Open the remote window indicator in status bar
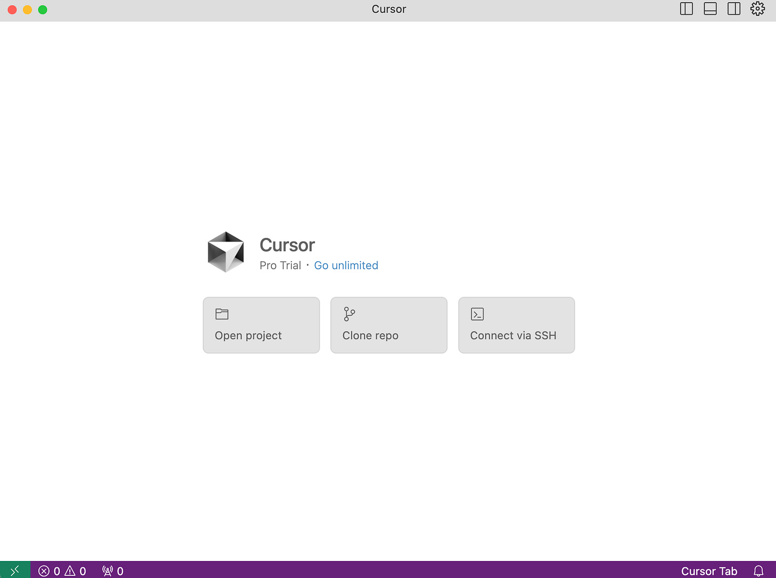 coord(15,571)
